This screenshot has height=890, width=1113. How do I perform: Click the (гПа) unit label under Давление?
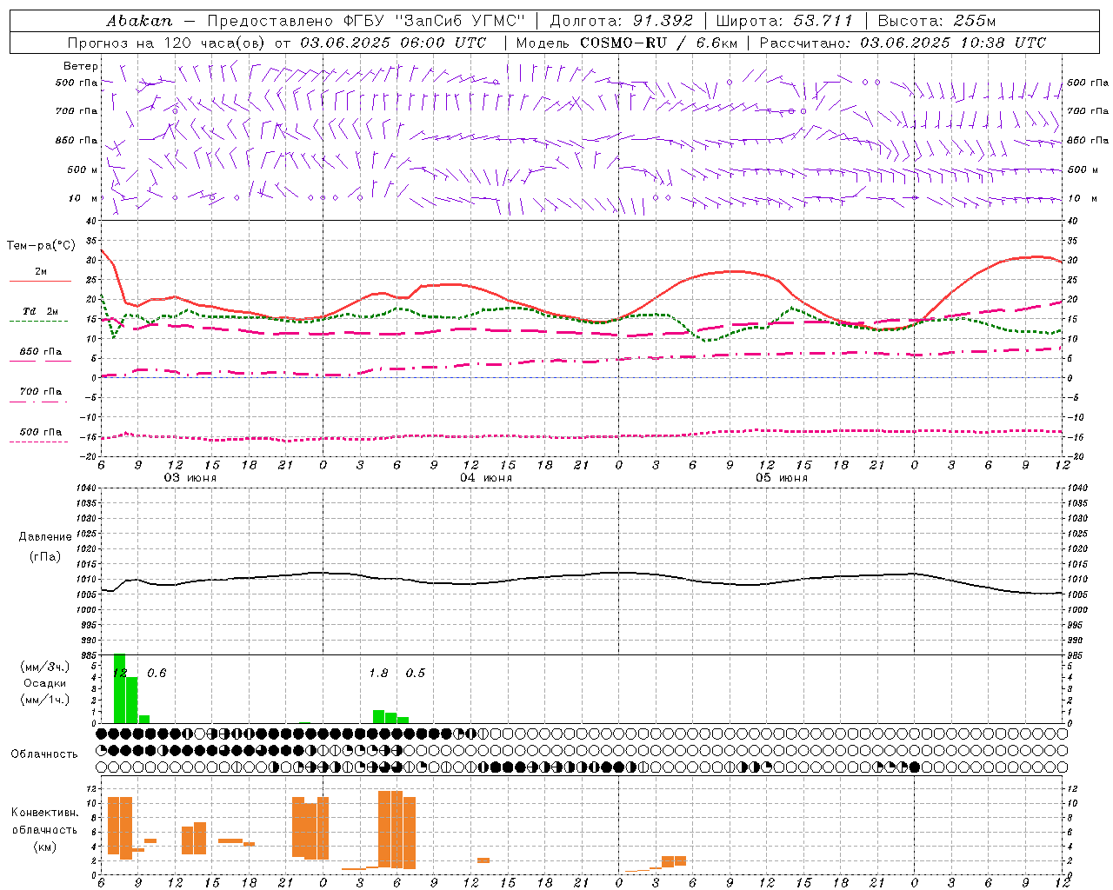[x=45, y=556]
